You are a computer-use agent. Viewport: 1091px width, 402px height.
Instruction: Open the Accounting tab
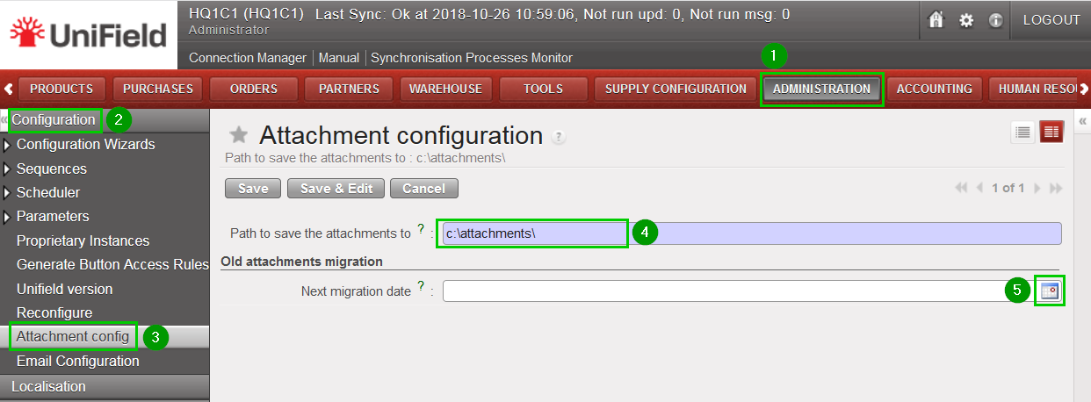[x=934, y=89]
